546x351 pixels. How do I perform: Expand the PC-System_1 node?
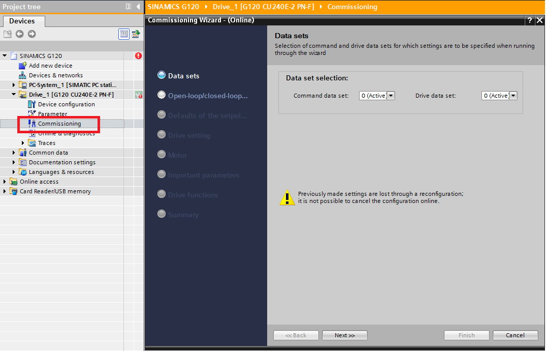coord(14,85)
